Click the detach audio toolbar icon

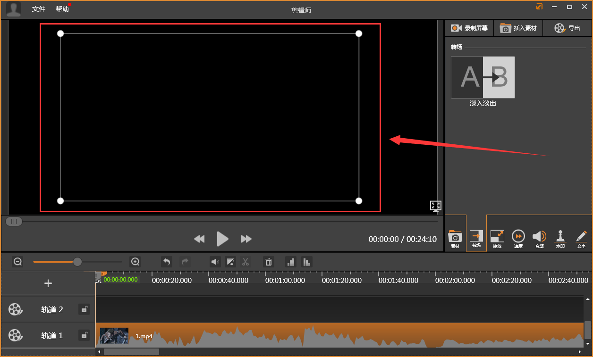pyautogui.click(x=230, y=262)
